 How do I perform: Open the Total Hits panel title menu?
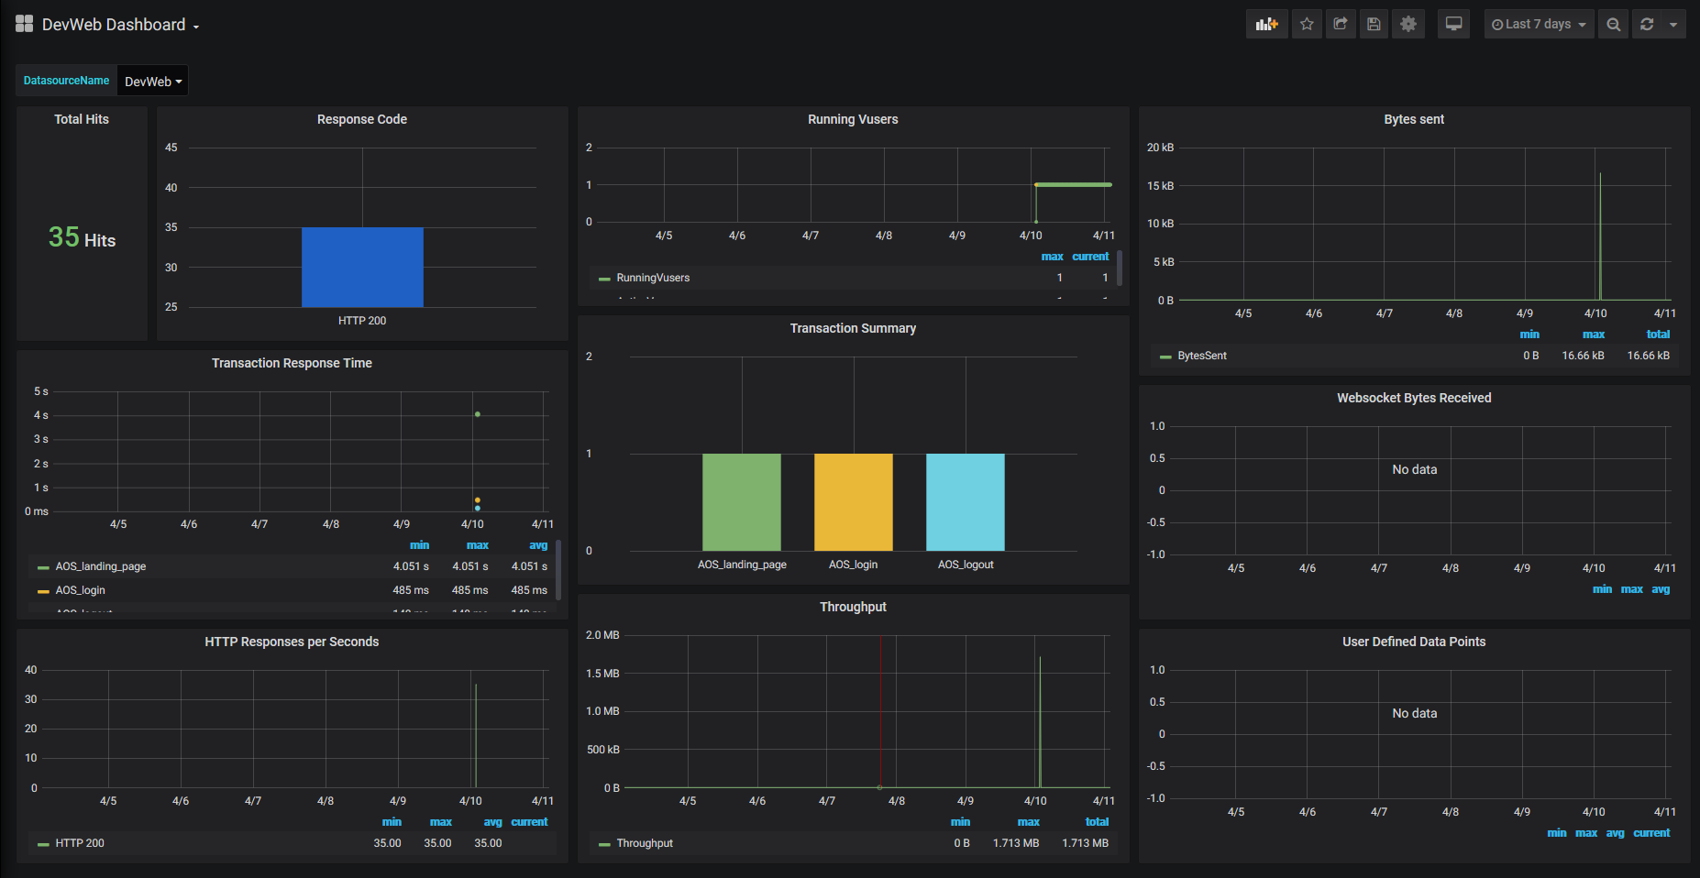82,119
